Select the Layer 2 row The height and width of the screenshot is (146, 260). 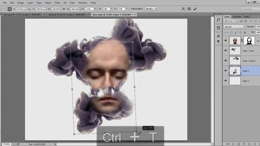[241, 81]
